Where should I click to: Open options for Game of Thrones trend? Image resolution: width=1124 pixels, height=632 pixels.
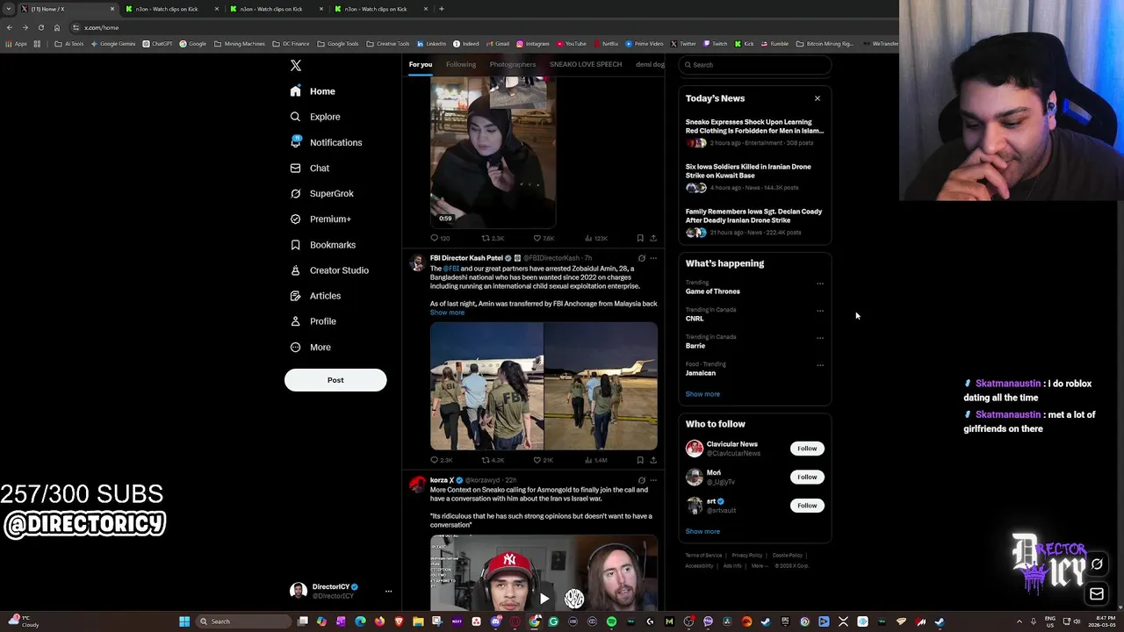point(820,284)
